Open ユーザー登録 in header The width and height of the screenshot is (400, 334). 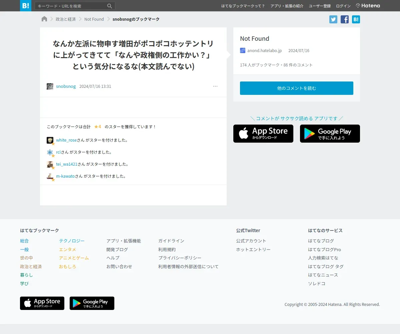click(x=320, y=6)
